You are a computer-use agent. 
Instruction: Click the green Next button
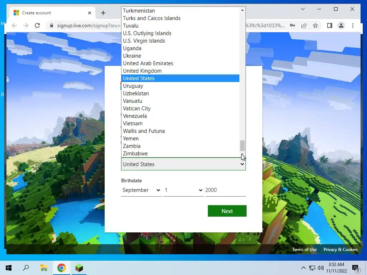(x=227, y=211)
